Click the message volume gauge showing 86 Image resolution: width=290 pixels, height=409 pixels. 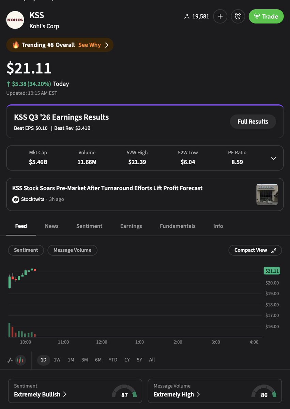tap(264, 392)
